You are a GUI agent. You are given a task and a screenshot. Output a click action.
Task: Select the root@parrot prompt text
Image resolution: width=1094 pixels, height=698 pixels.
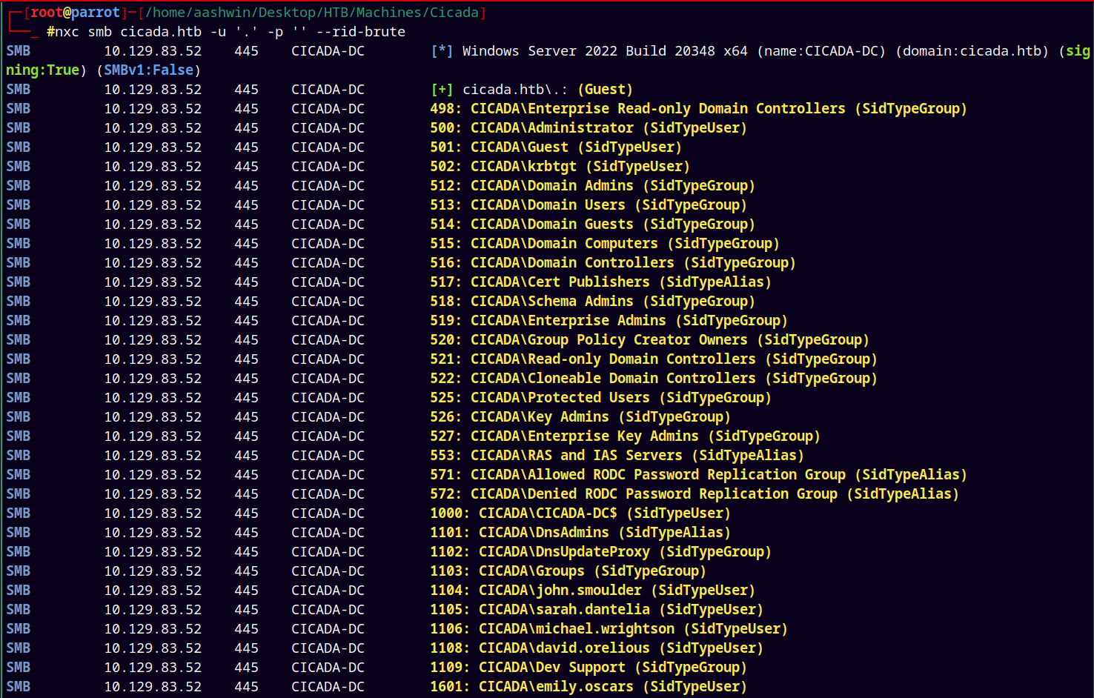(76, 13)
